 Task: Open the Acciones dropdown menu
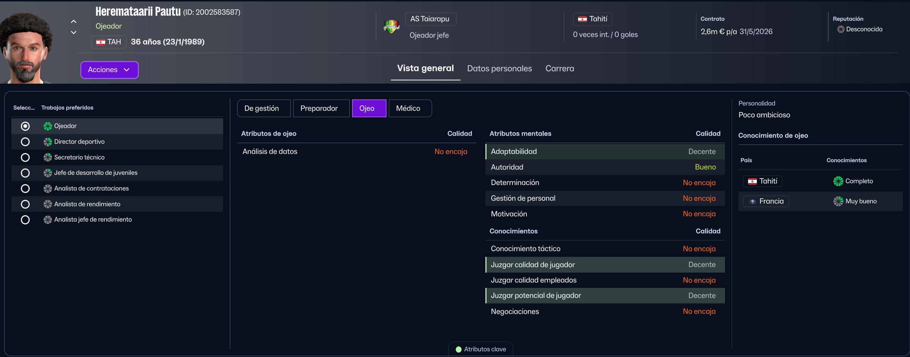pos(110,70)
